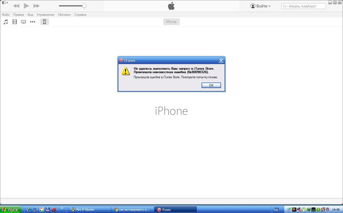Skip to previous track with rewind icon

[16, 6]
